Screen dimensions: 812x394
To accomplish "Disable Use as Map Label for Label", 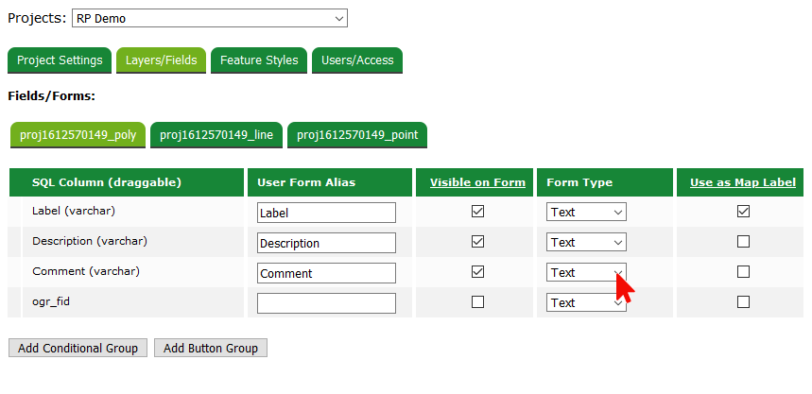I will tap(743, 212).
